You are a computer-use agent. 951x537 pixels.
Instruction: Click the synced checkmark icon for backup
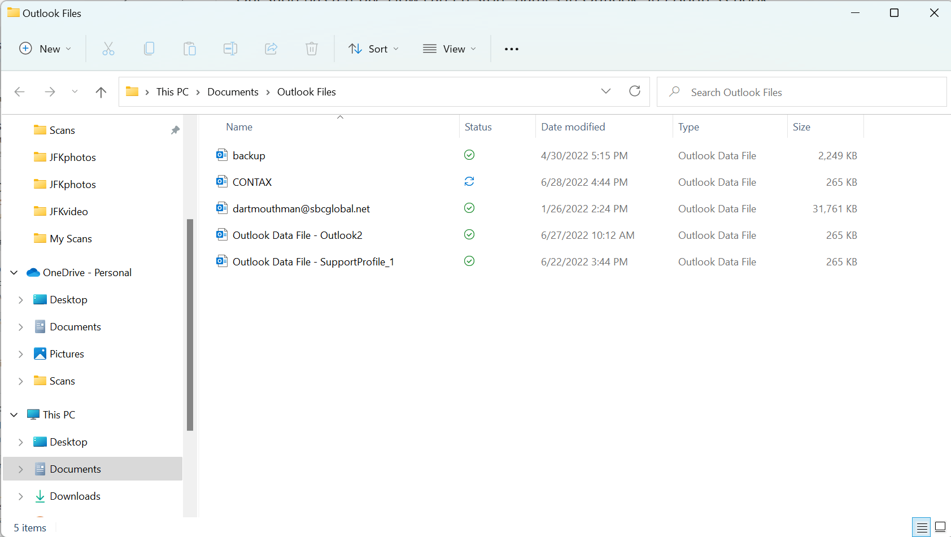coord(469,155)
